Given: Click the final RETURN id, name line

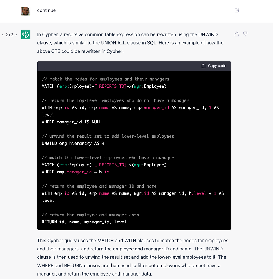Looking at the screenshot, I should point(84,222).
